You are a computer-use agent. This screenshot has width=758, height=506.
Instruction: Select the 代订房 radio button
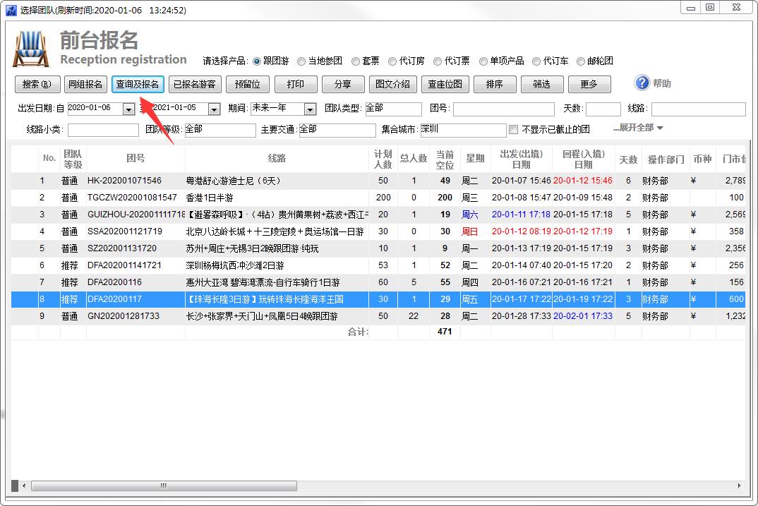pyautogui.click(x=392, y=61)
